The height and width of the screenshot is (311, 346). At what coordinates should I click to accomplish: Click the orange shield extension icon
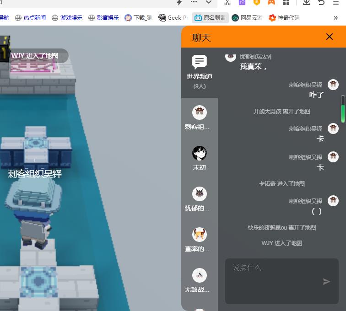tap(257, 2)
